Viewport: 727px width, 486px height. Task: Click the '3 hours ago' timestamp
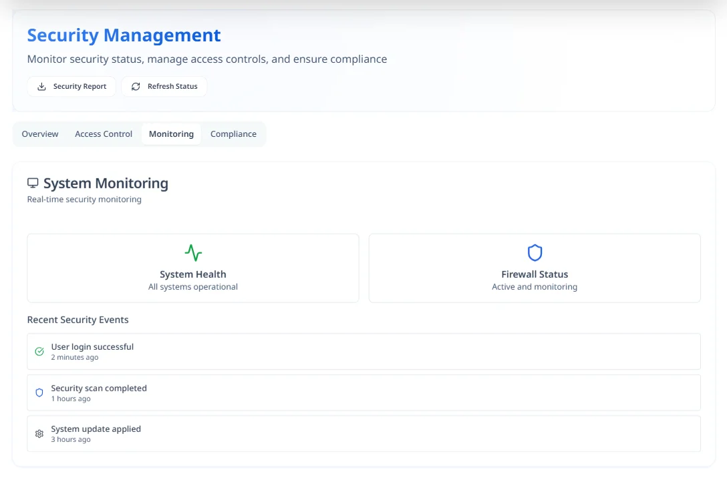coord(71,440)
